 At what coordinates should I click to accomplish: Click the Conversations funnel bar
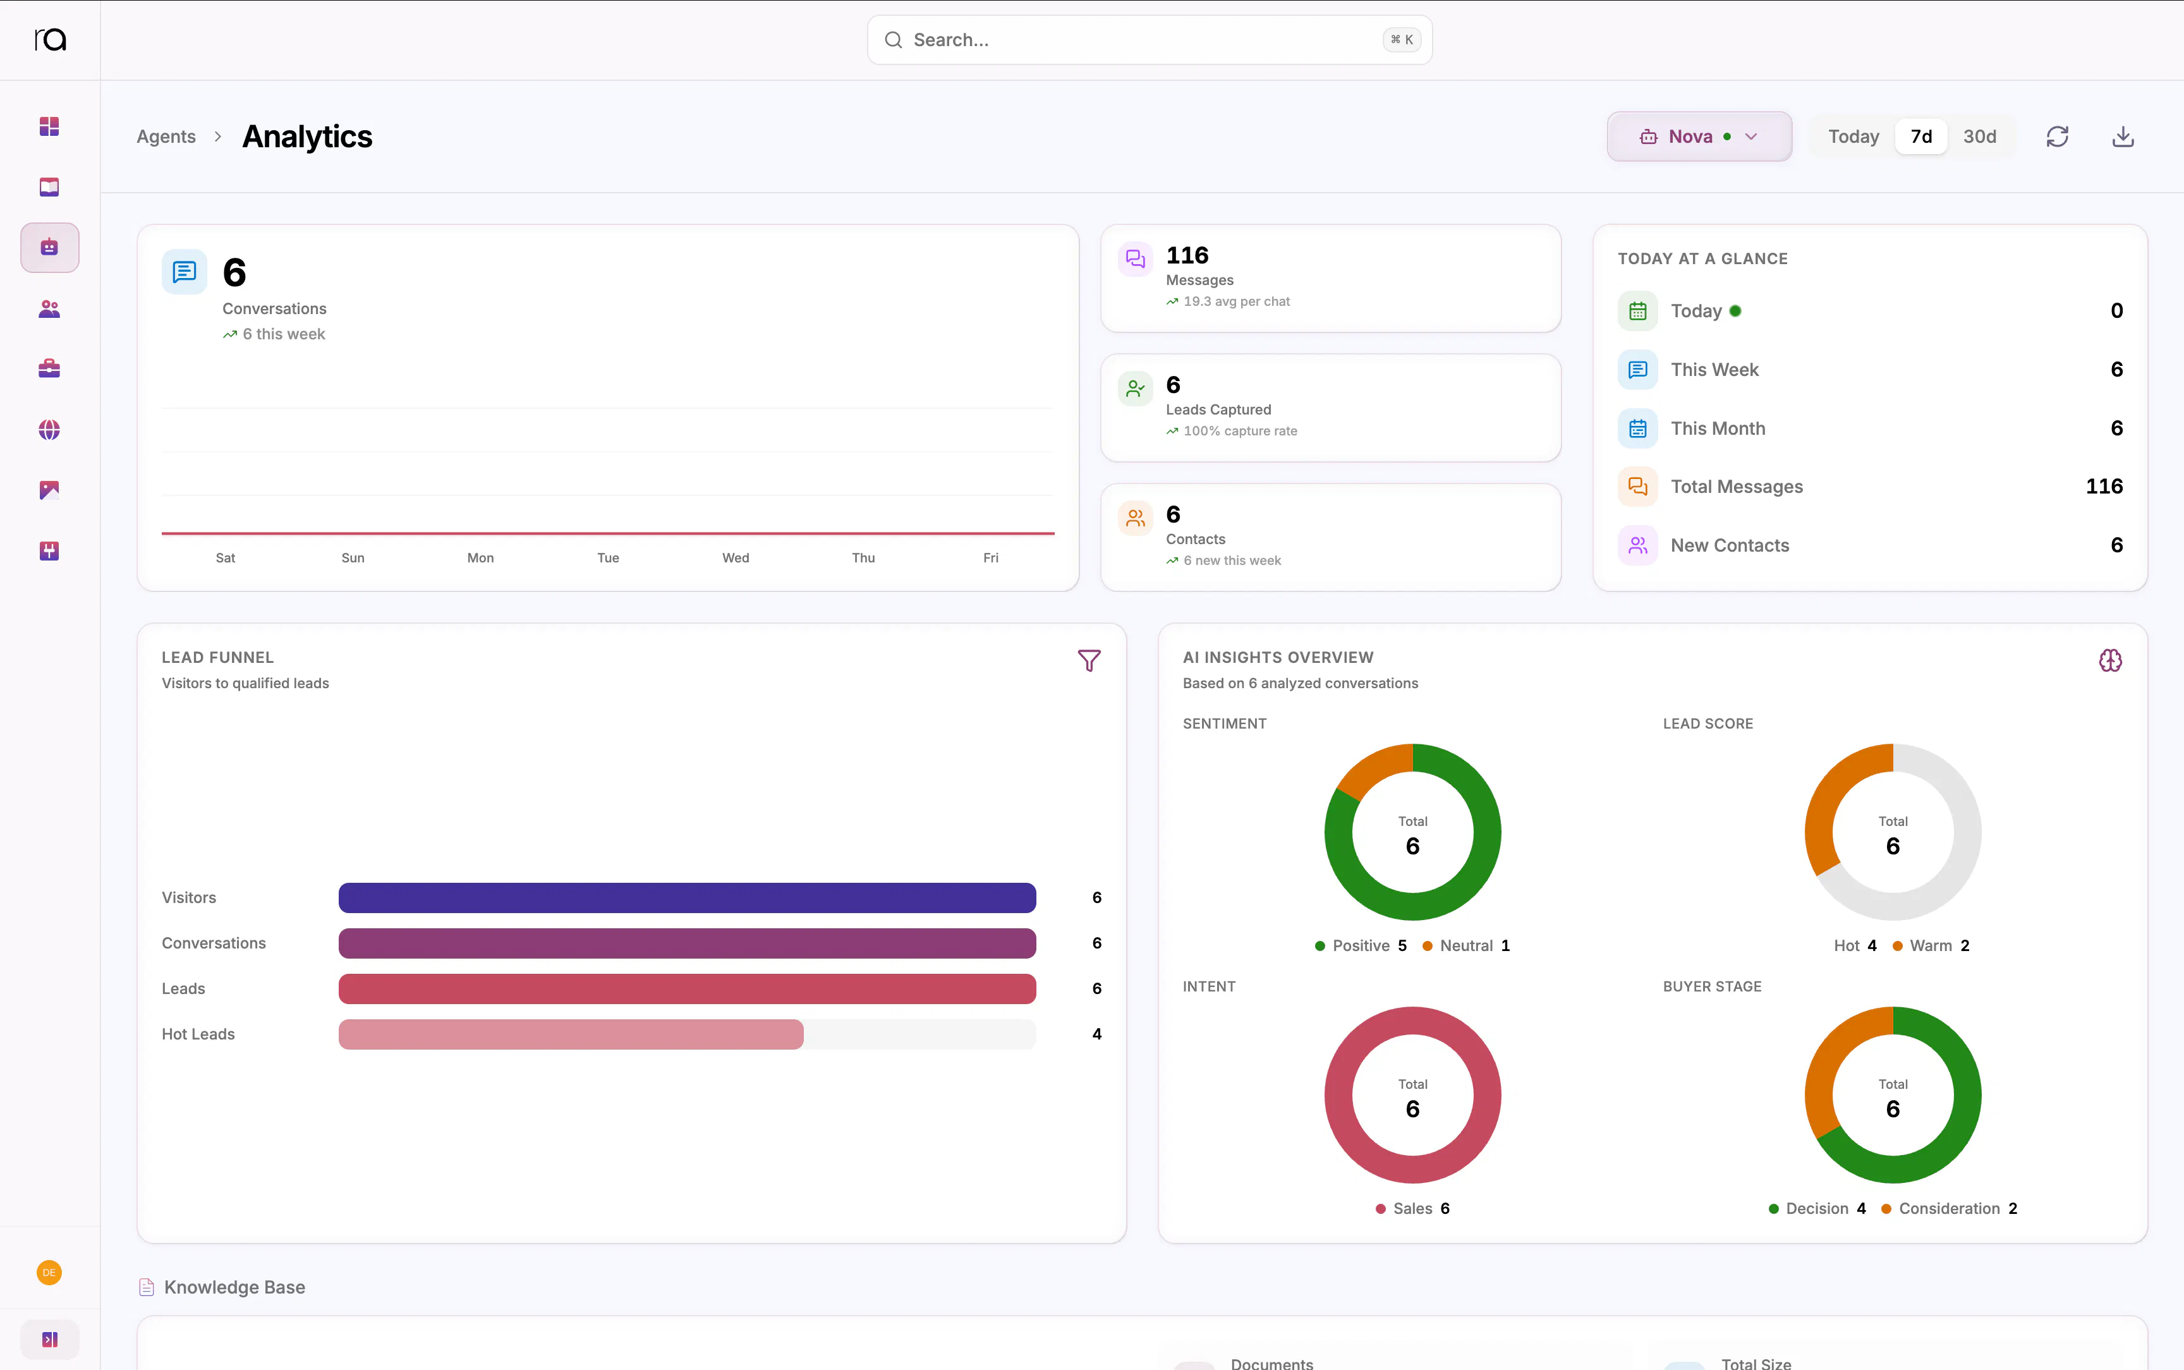[x=688, y=943]
